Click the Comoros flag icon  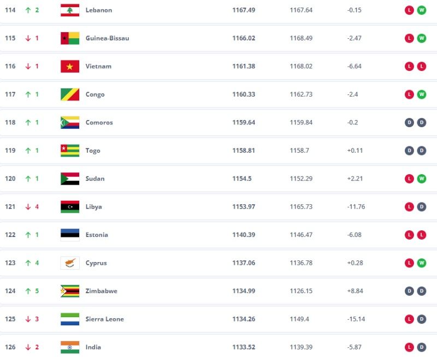point(70,122)
